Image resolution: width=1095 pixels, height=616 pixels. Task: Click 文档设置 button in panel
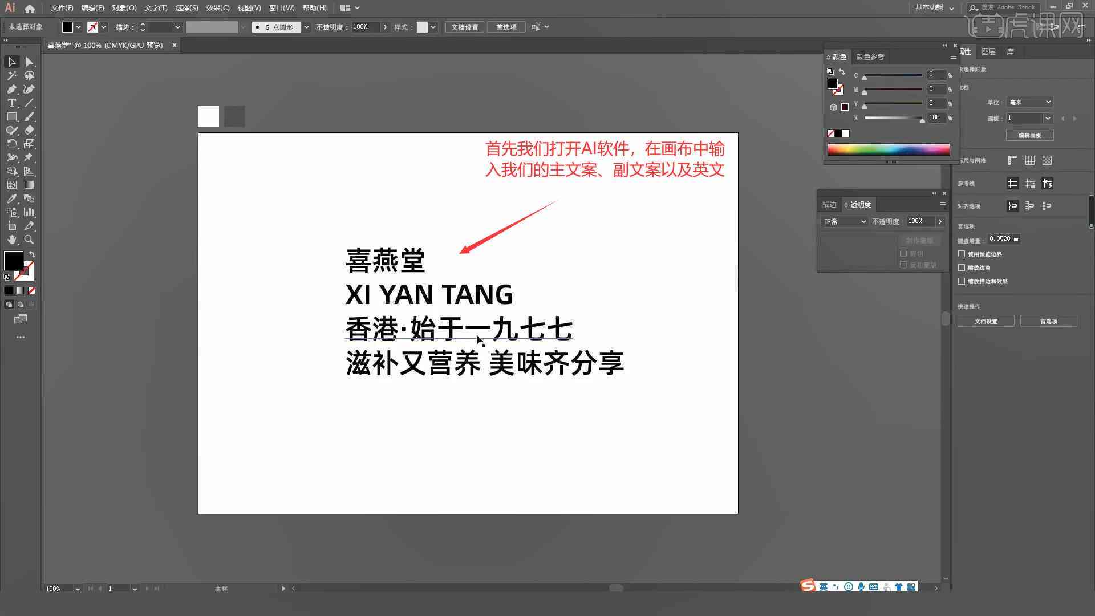click(985, 321)
